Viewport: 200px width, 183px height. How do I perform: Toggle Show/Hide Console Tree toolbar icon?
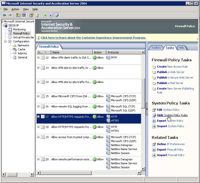[24, 15]
